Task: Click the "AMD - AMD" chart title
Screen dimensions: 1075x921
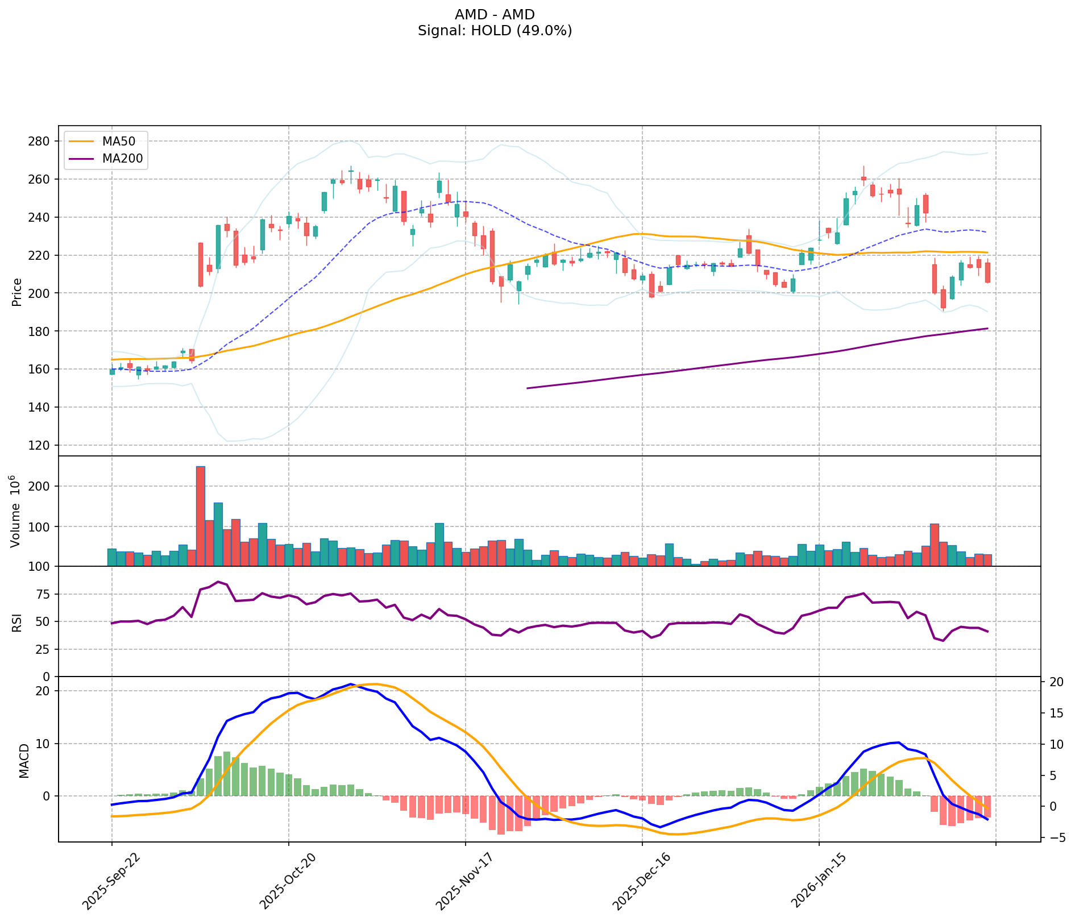Action: tap(495, 15)
